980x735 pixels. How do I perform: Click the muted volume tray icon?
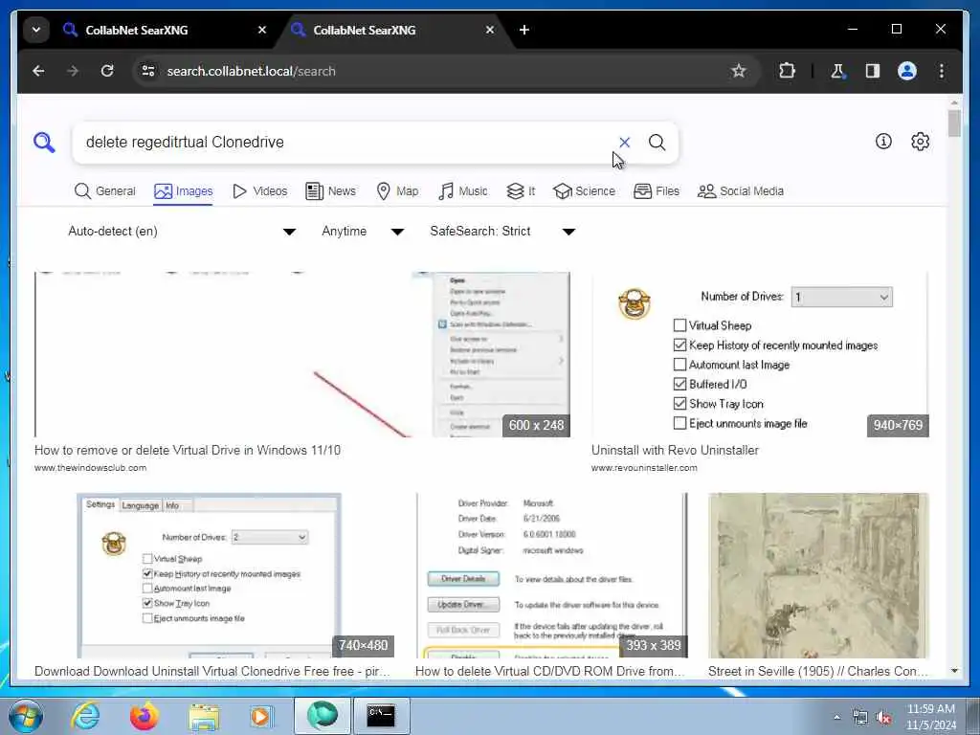tap(883, 718)
